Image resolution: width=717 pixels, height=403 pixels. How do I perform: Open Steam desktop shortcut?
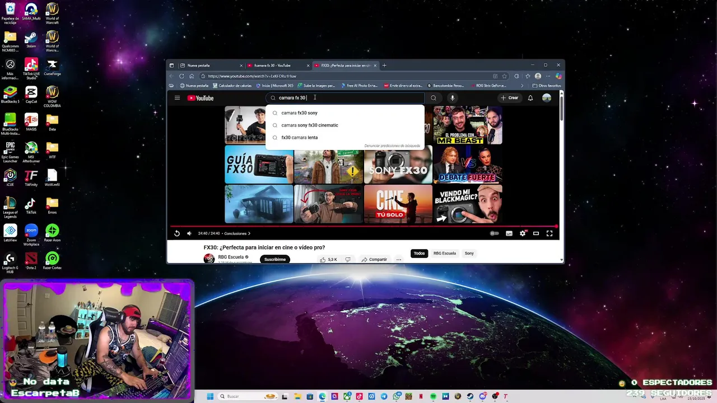31,40
